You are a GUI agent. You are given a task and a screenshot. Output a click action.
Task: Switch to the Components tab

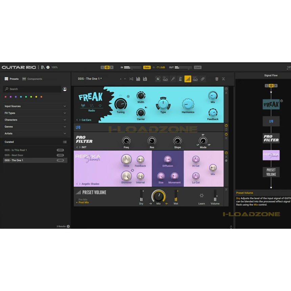pyautogui.click(x=32, y=79)
